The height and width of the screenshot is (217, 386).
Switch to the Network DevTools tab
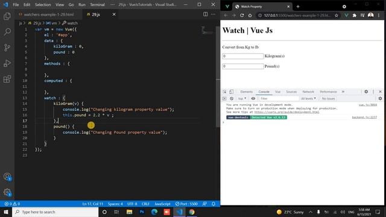point(308,92)
